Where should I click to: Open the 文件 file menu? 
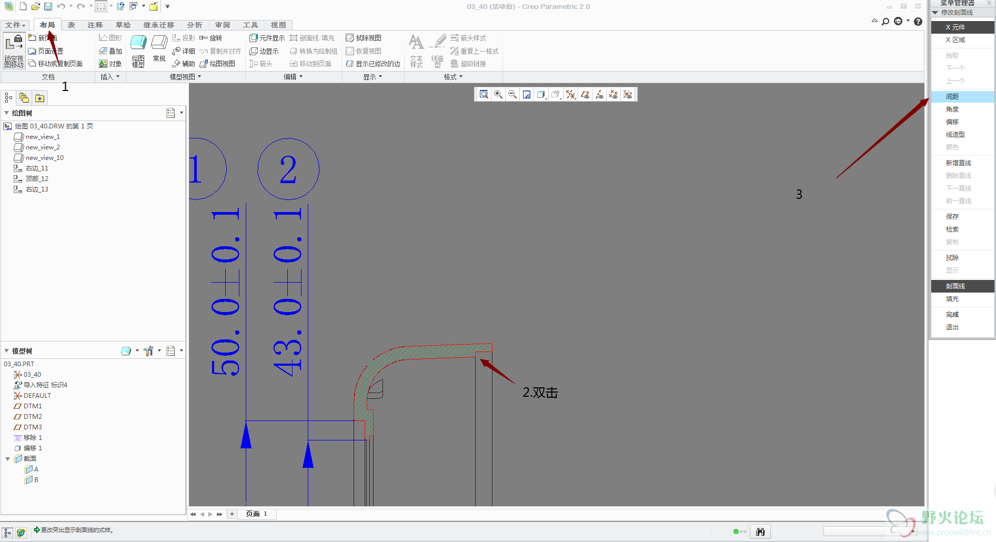click(15, 25)
